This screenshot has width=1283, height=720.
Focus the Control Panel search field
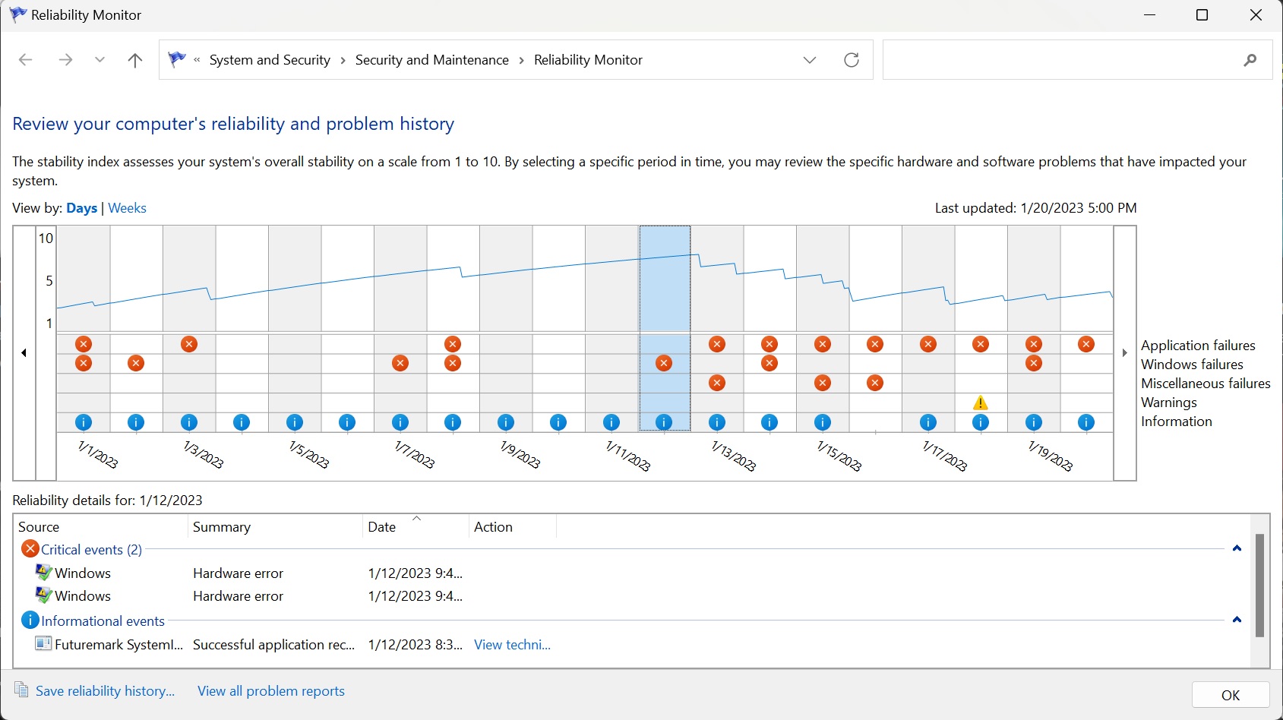[x=1078, y=60]
